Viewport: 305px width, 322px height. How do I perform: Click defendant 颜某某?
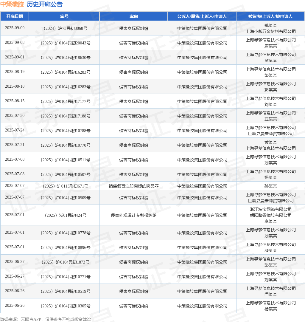[271, 250]
